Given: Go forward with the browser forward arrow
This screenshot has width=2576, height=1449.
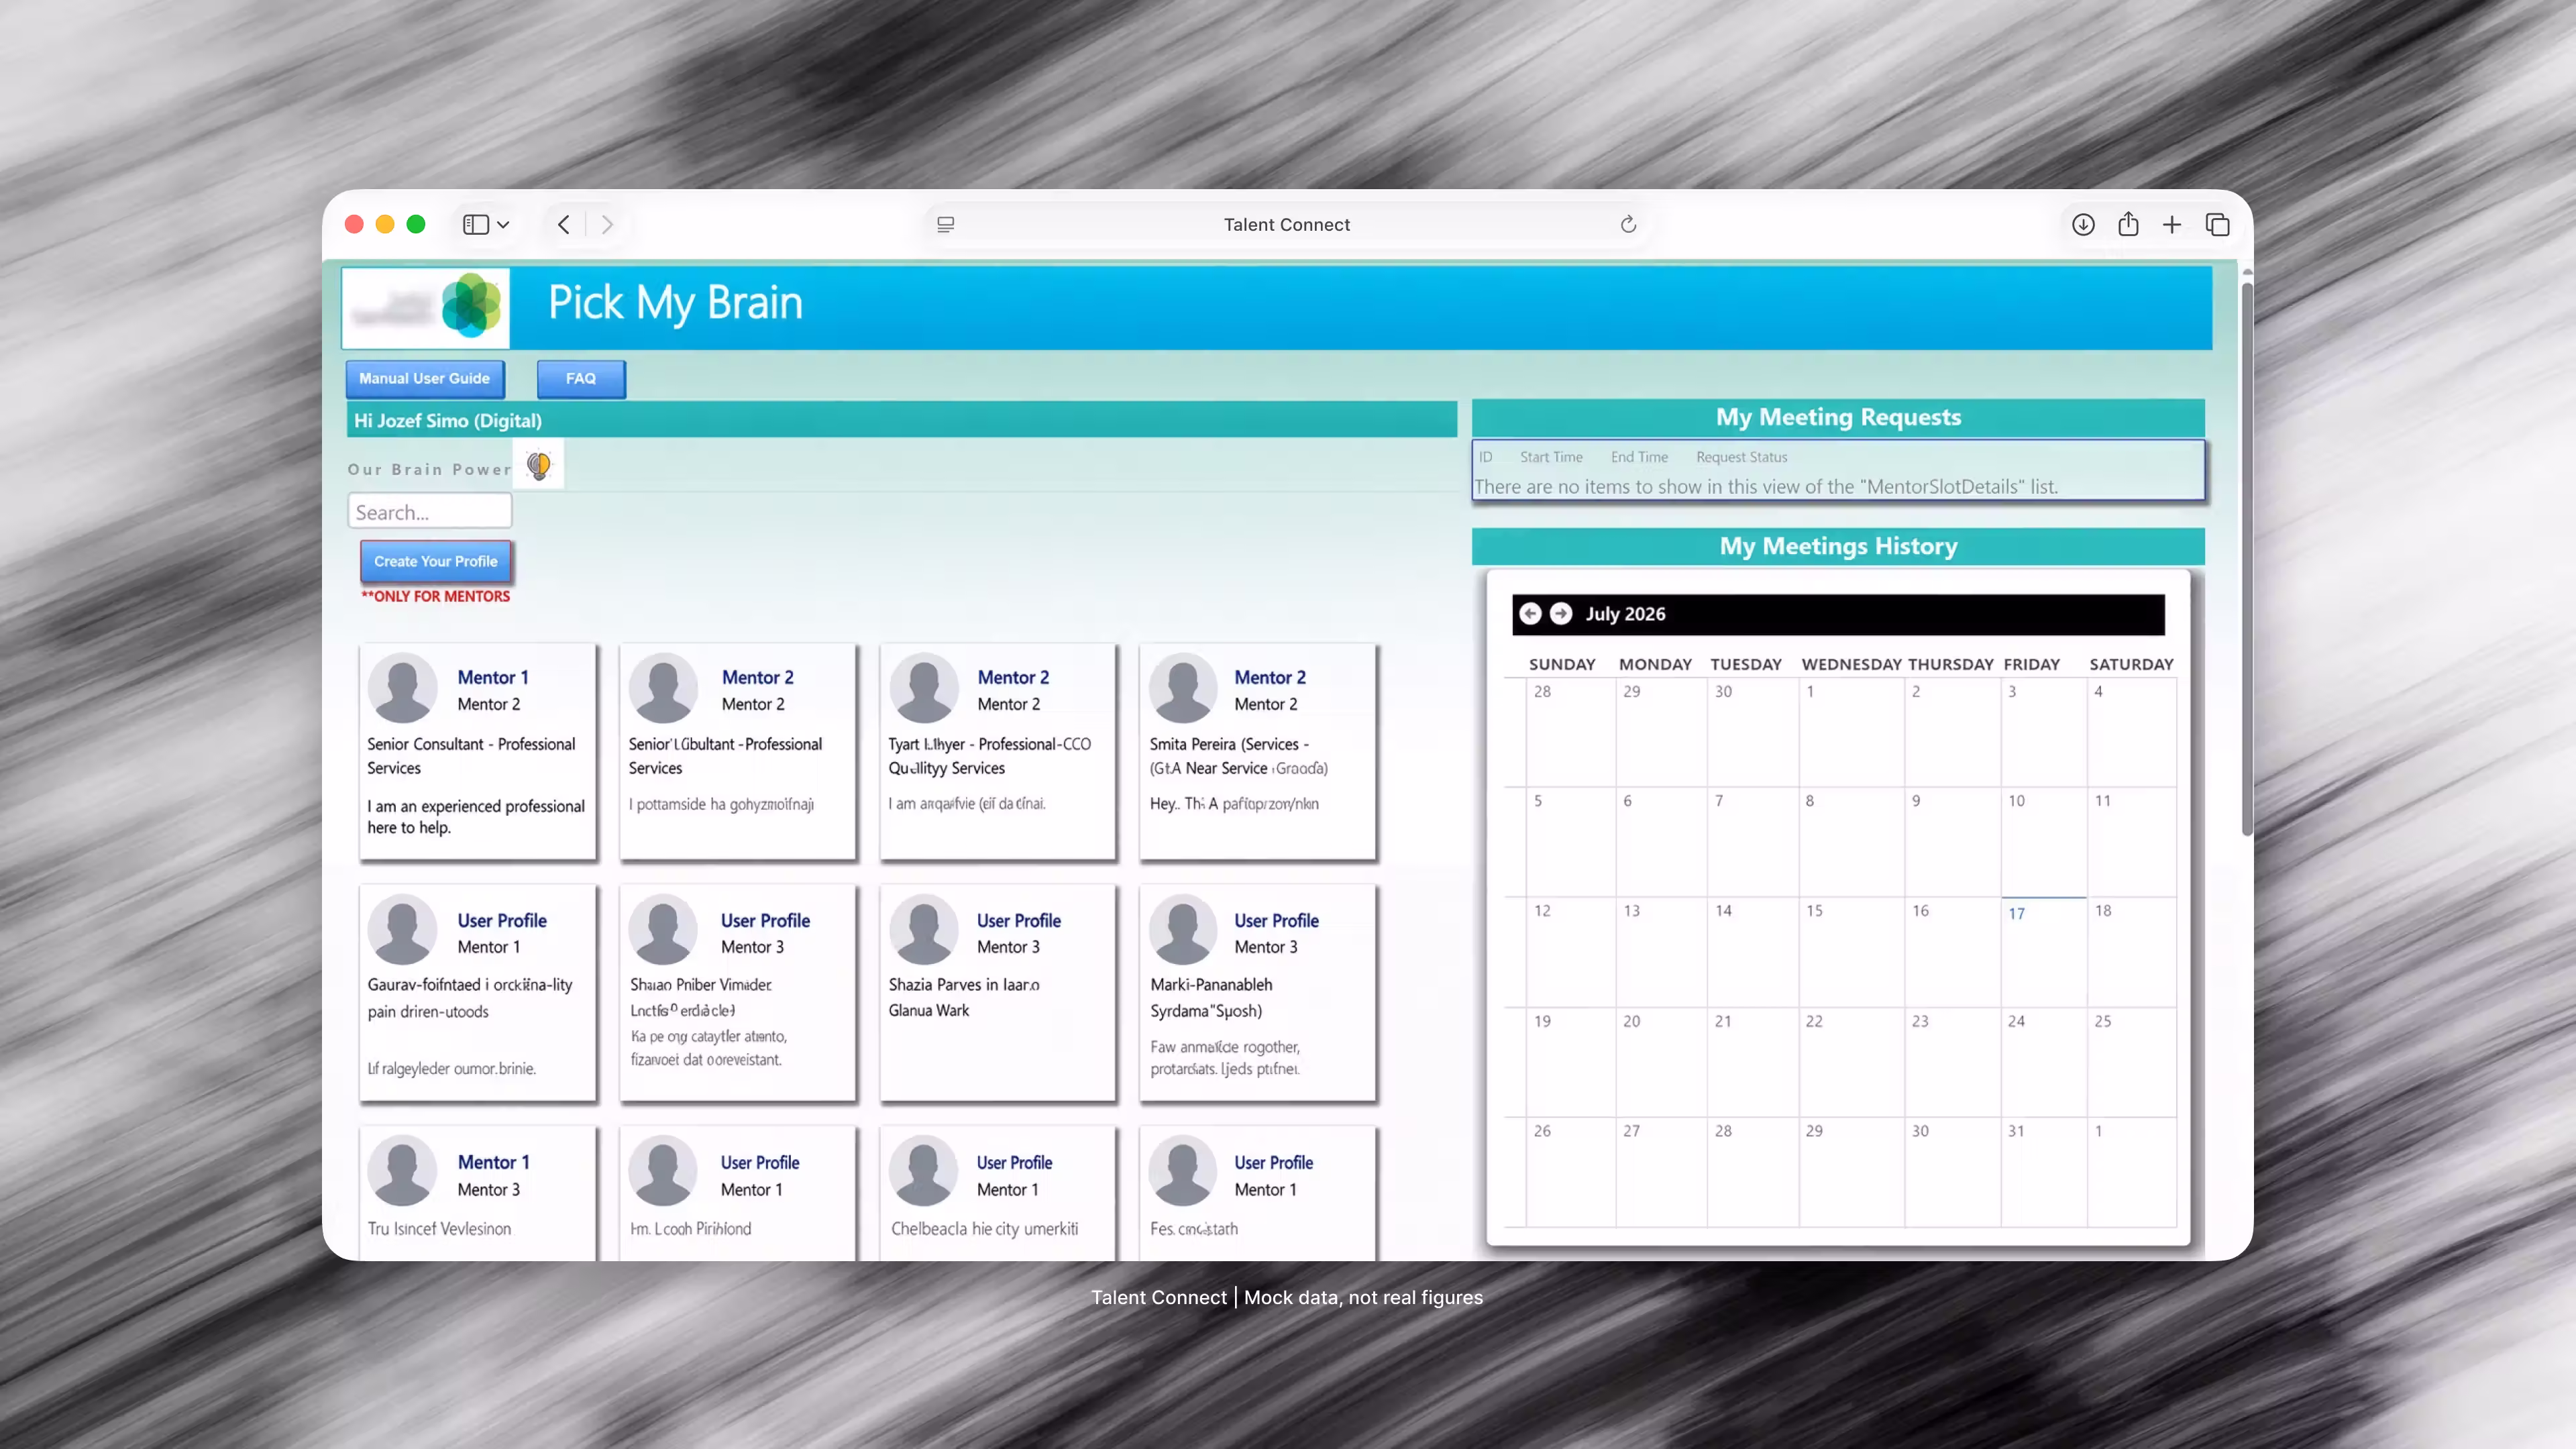Looking at the screenshot, I should point(607,224).
